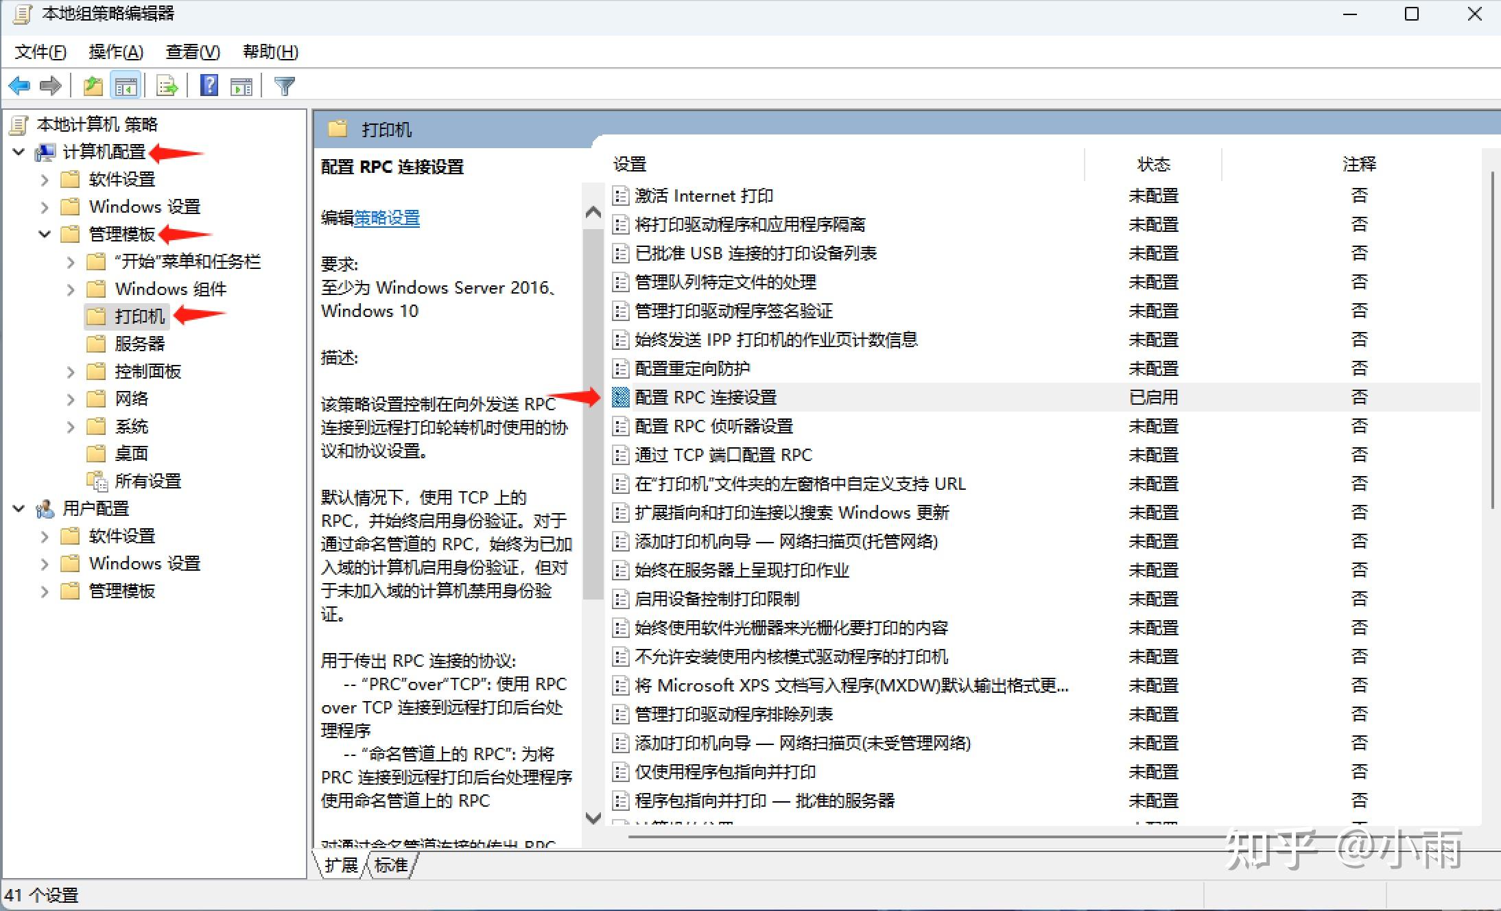Switch to the 扩展 tab
This screenshot has height=911, width=1501.
[342, 865]
